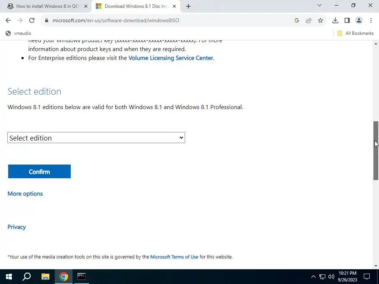
Task: Open the network status tray icon
Action: [322, 277]
